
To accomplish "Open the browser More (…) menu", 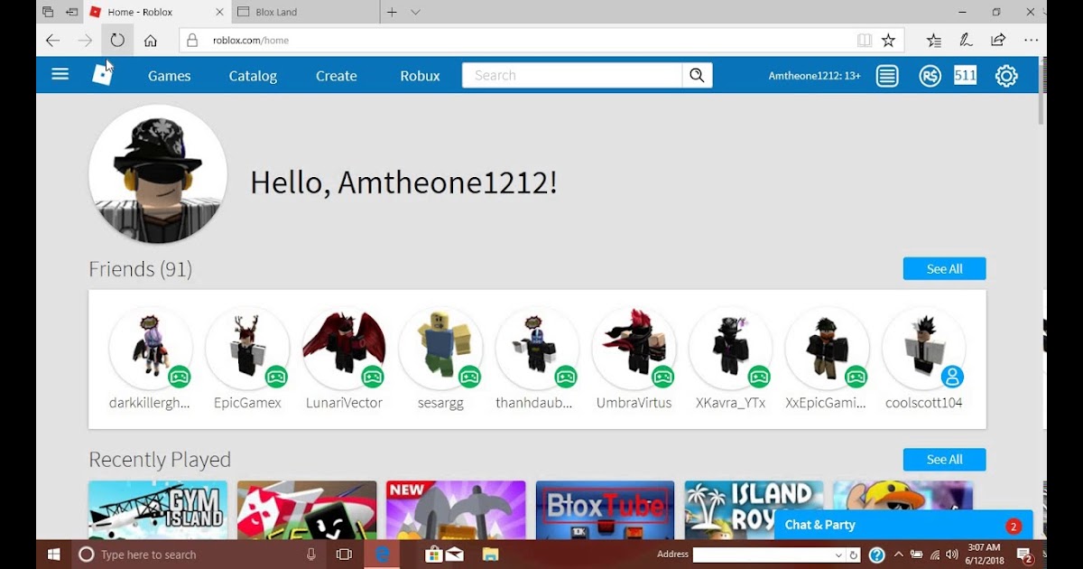I will click(x=1031, y=41).
